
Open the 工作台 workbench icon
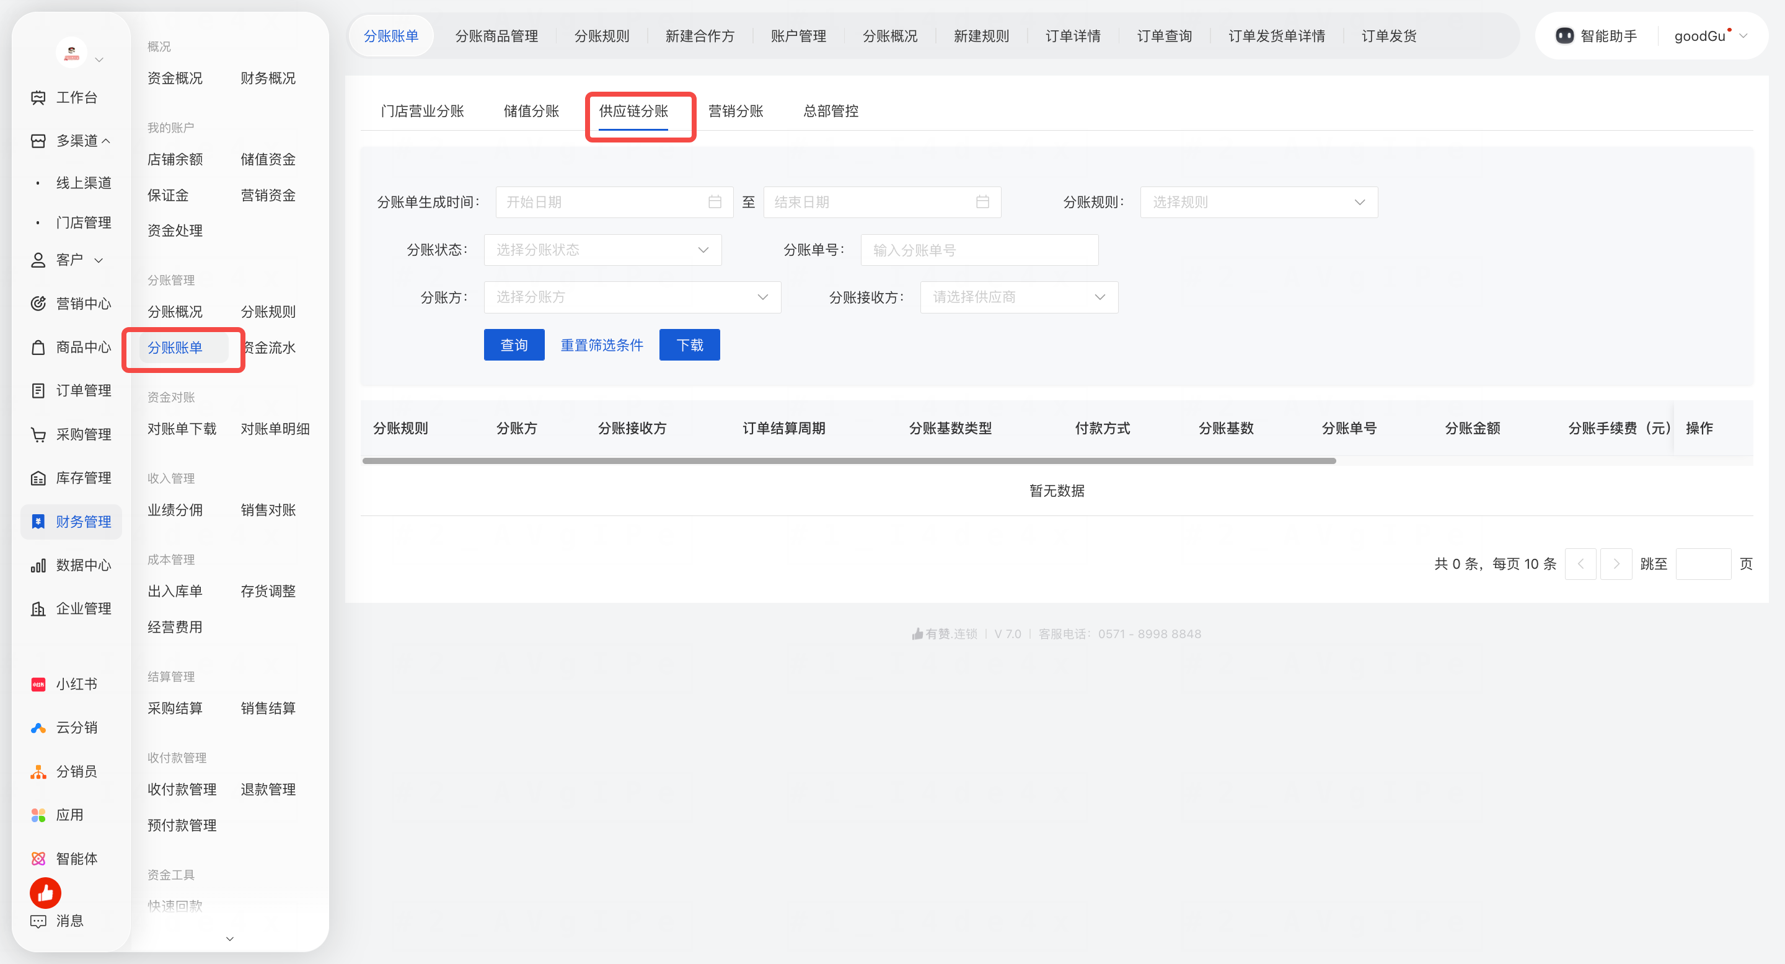(38, 98)
